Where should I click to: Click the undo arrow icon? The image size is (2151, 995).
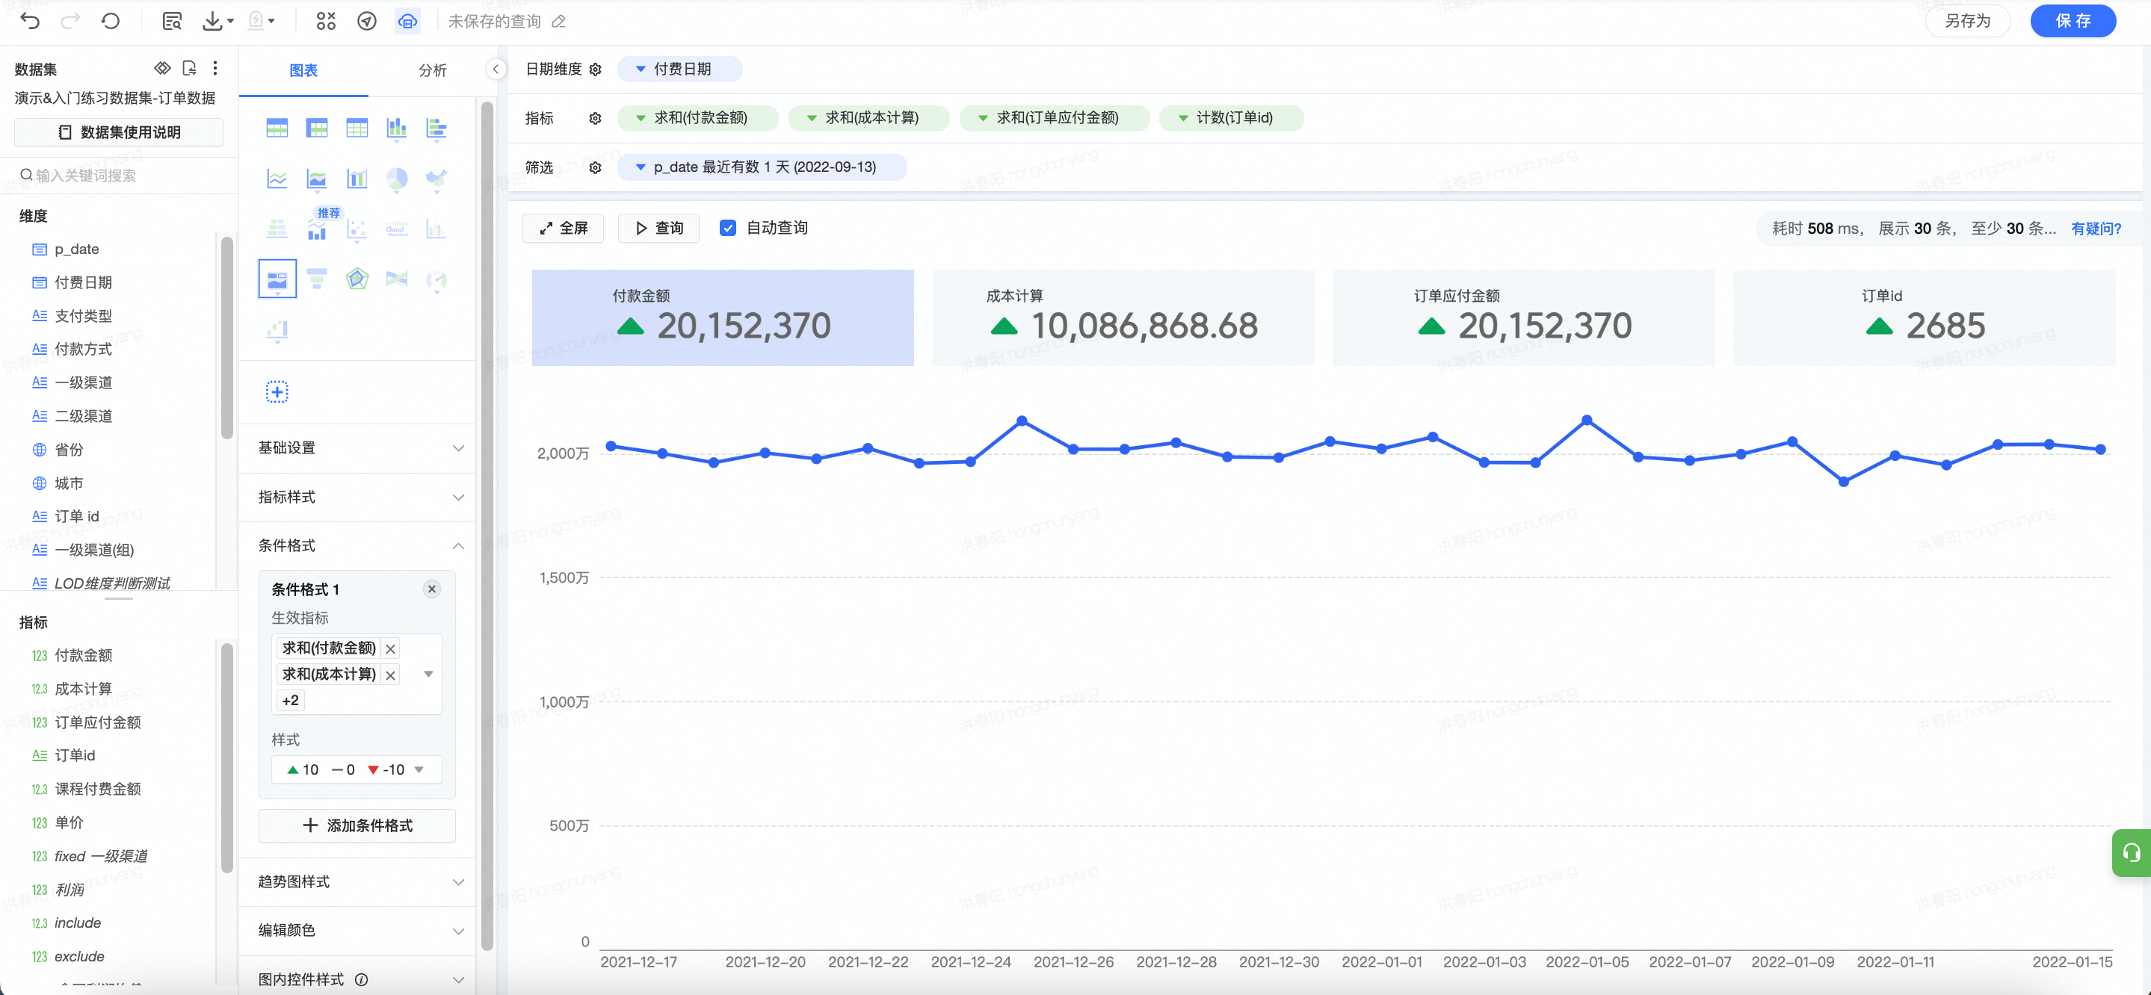pyautogui.click(x=30, y=21)
